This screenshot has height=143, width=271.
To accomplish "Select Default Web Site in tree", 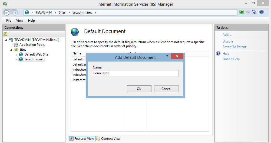I will [36, 54].
